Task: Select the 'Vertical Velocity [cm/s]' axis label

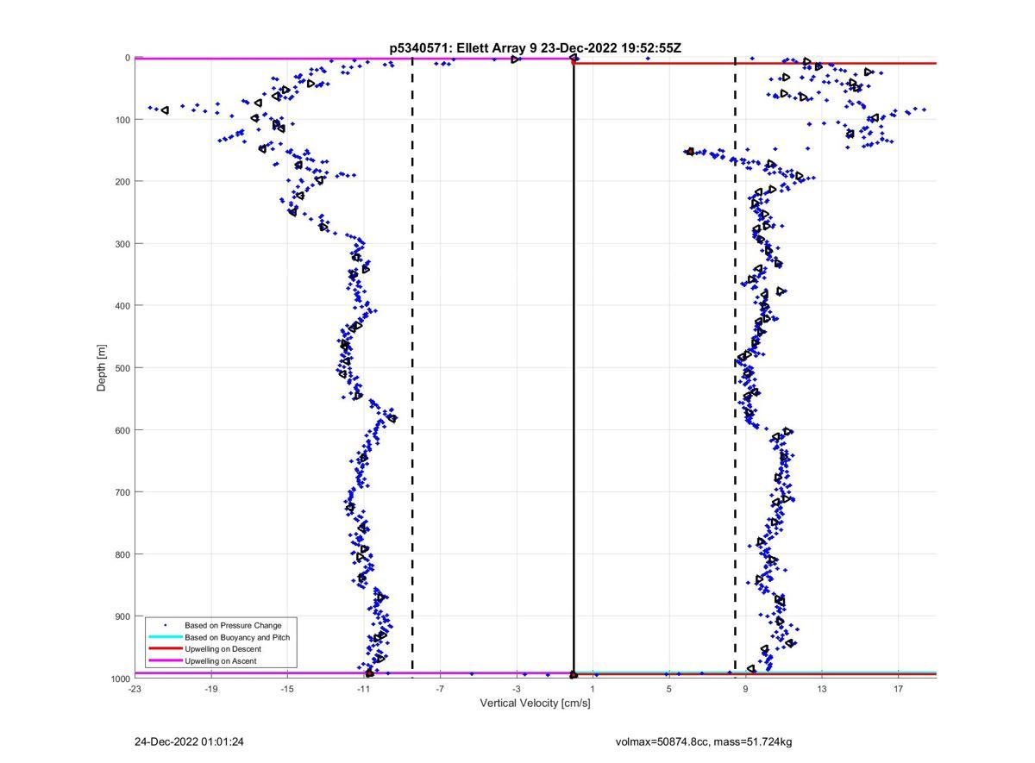Action: pos(535,704)
